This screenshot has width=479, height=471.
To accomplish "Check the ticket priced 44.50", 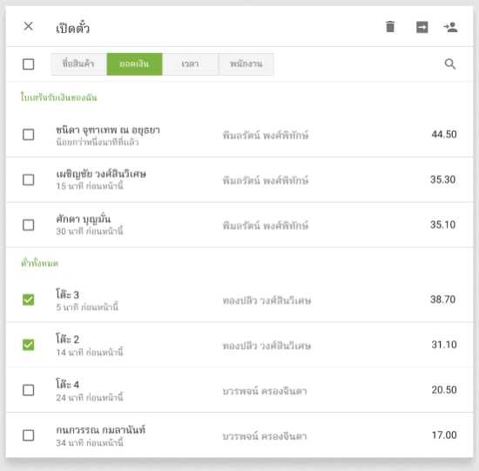I will [29, 134].
